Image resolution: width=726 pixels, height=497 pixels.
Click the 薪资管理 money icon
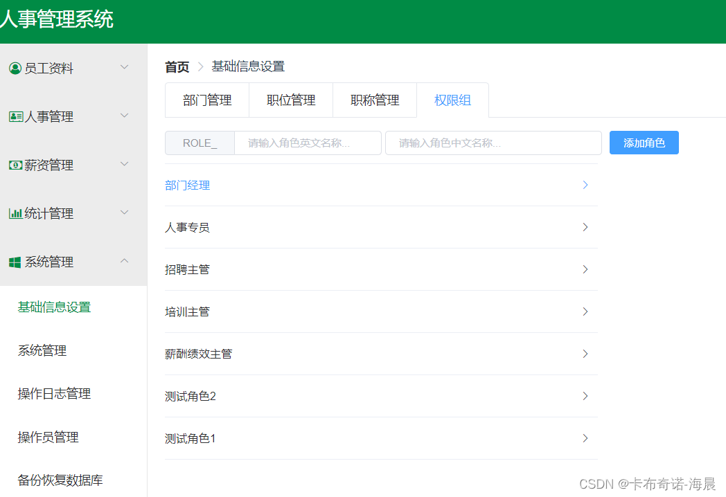pyautogui.click(x=14, y=165)
